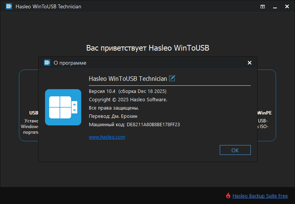Click the edit icon beside Hasleo WinToUSB Technician
The image size is (295, 204).
(172, 78)
